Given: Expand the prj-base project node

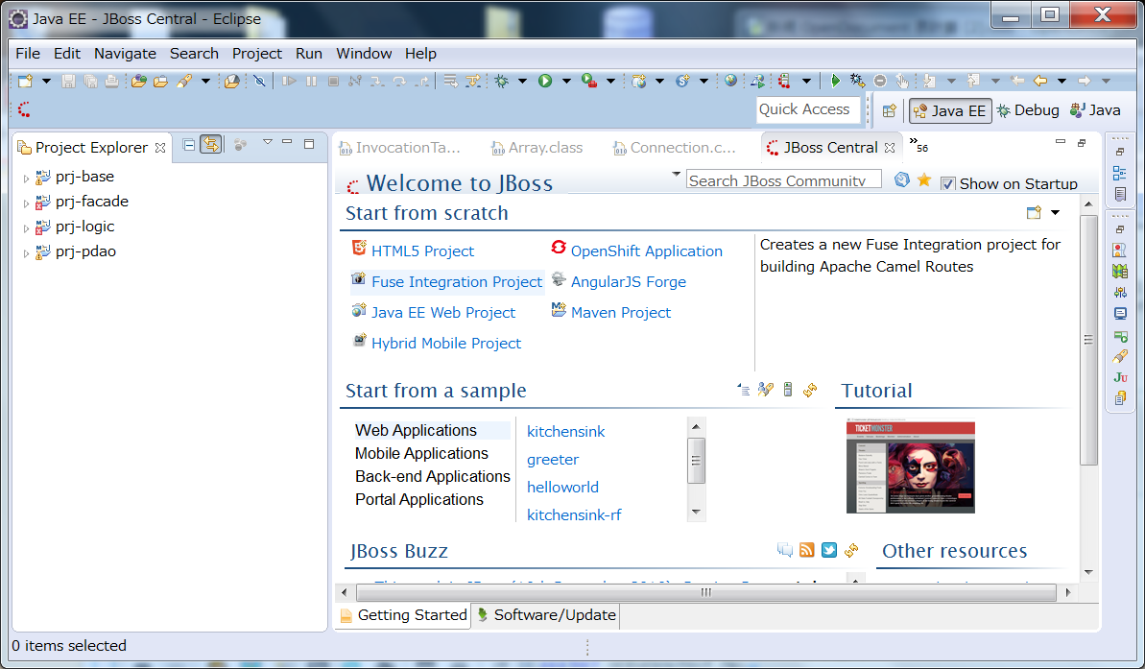Looking at the screenshot, I should pos(26,179).
